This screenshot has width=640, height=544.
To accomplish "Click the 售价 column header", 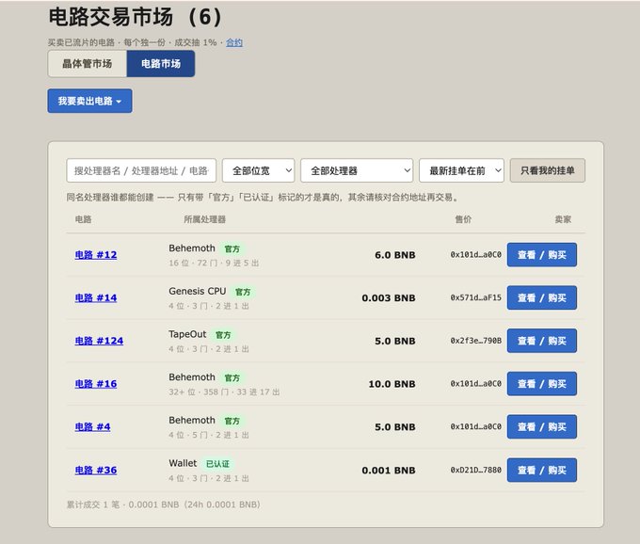I will [463, 219].
